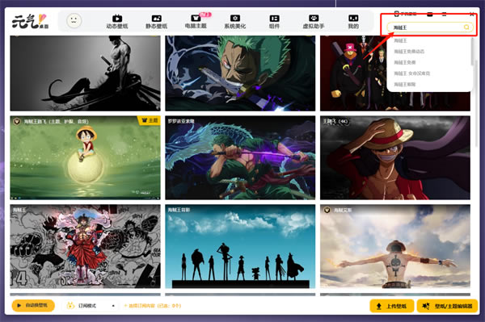Open the 系统美化 section icon
The height and width of the screenshot is (322, 485).
235,19
